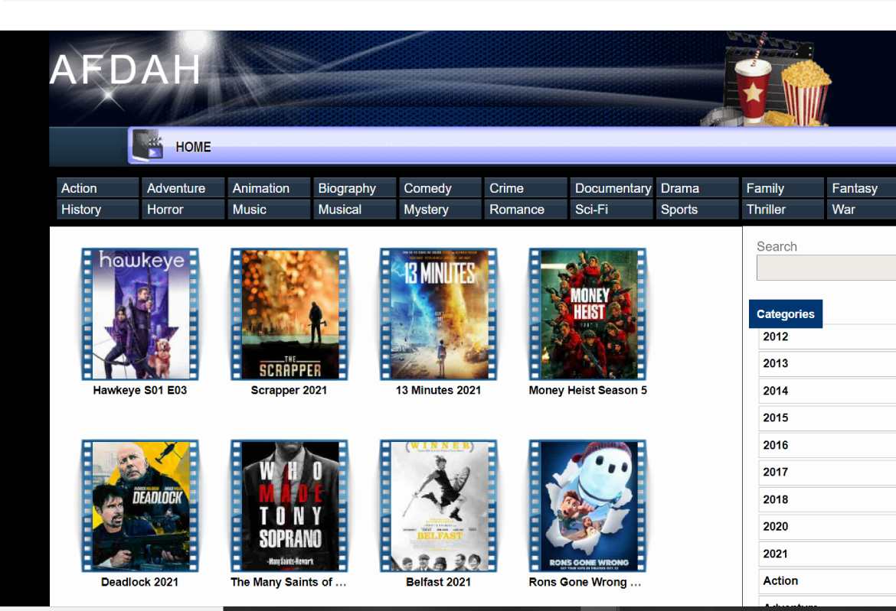Select the 2015 category
Screen dimensions: 896x611
coord(827,418)
